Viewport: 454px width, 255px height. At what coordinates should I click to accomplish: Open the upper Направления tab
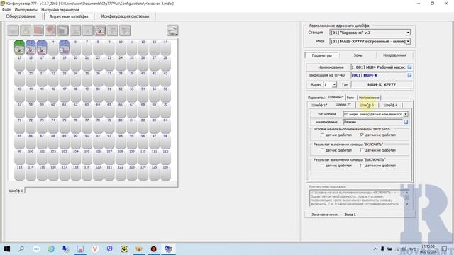click(394, 55)
